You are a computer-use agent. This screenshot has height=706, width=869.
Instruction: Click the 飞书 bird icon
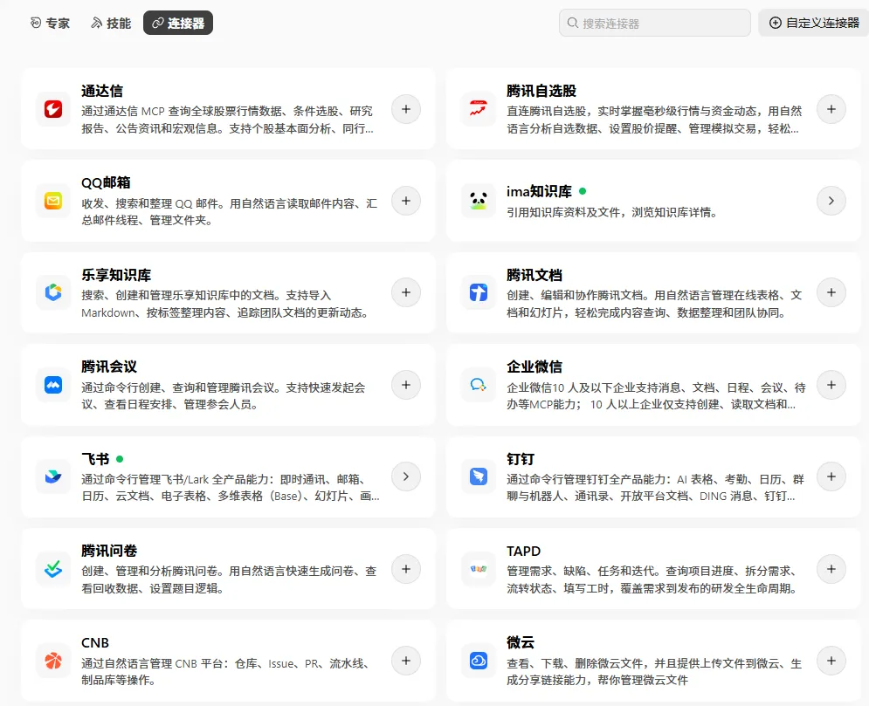[53, 476]
